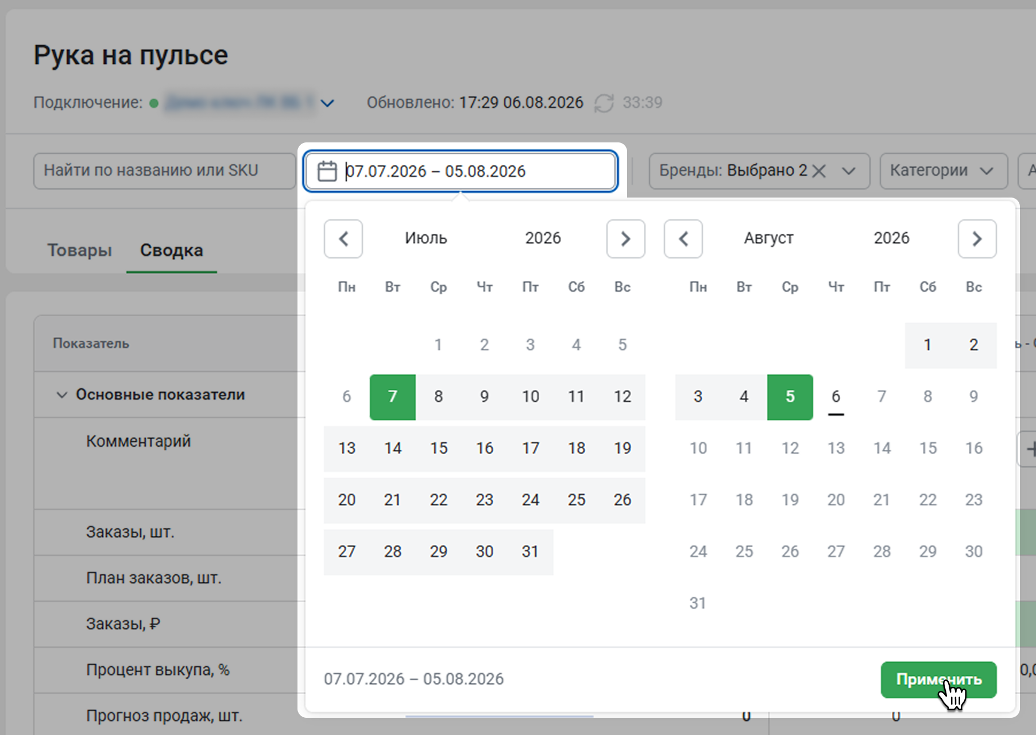Select August 4 in the calendar

click(744, 397)
